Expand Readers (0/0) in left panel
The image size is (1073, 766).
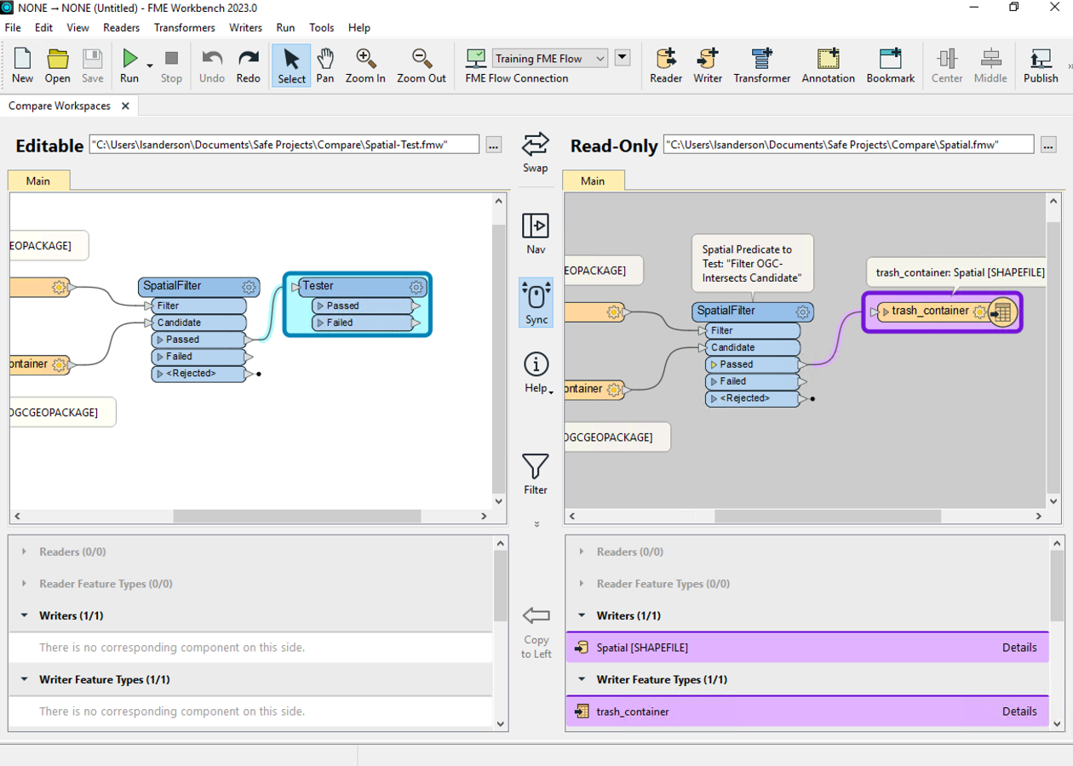click(24, 552)
